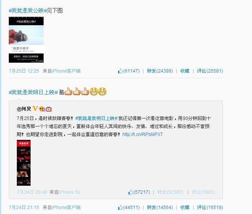Image resolution: width=252 pixels, height=214 pixels.
Task: Click 转发(14564) on the second post
Action: tap(160, 207)
